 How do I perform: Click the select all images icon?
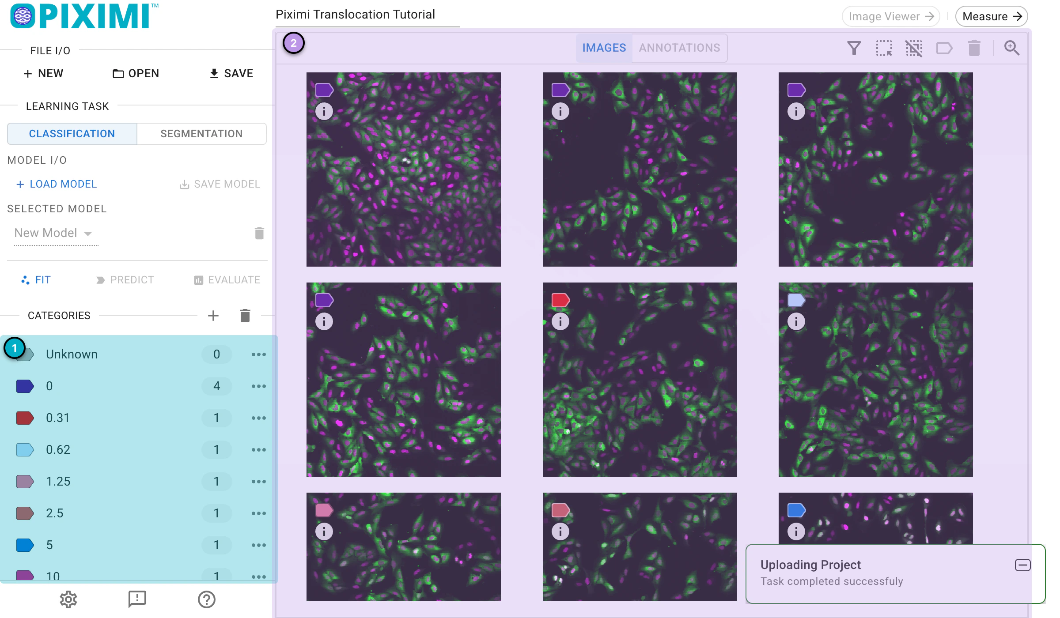pos(884,48)
